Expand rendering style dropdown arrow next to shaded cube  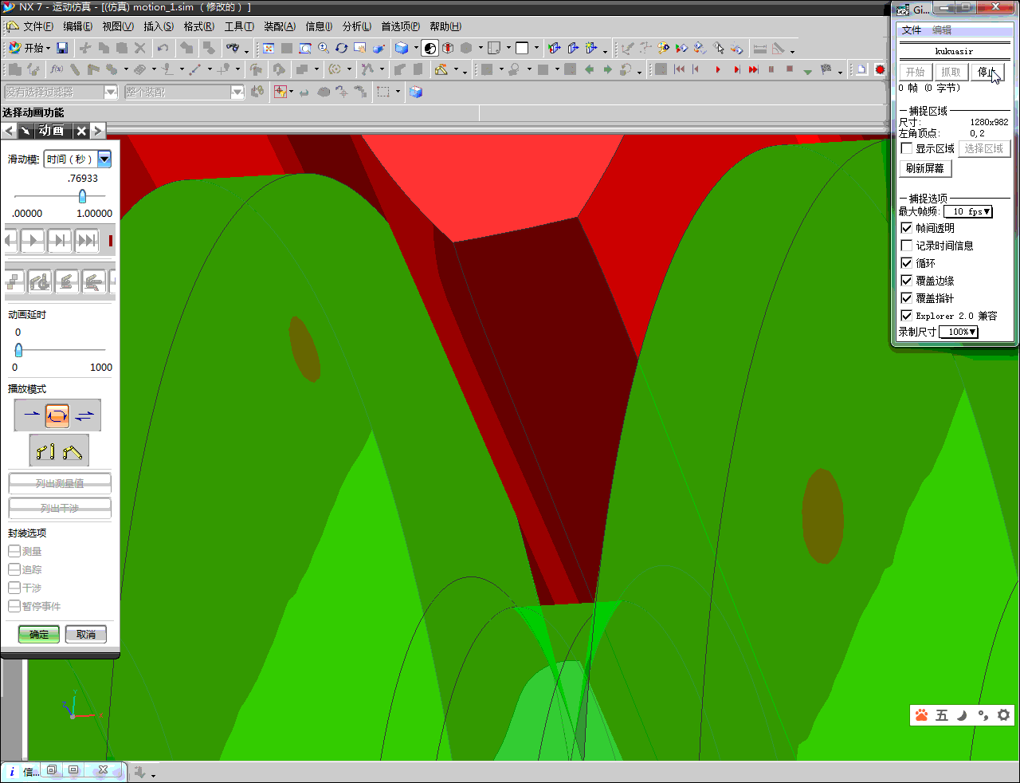click(x=416, y=48)
